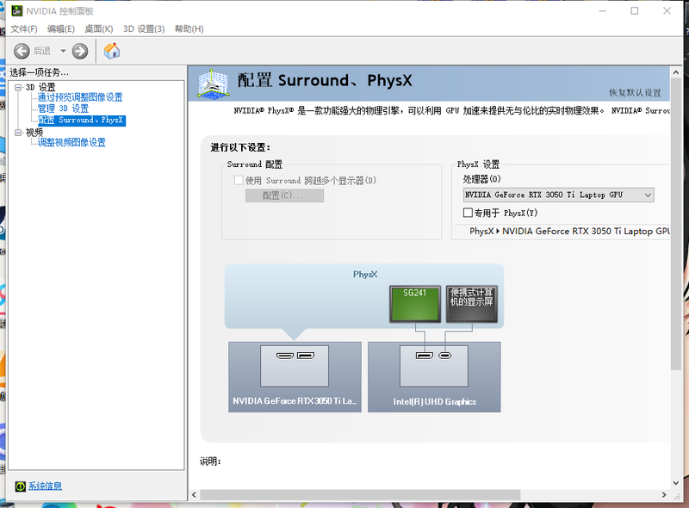This screenshot has height=508, width=689.
Task: Toggle 使用 Surround 跨越多个显示器 checkbox
Action: (239, 180)
